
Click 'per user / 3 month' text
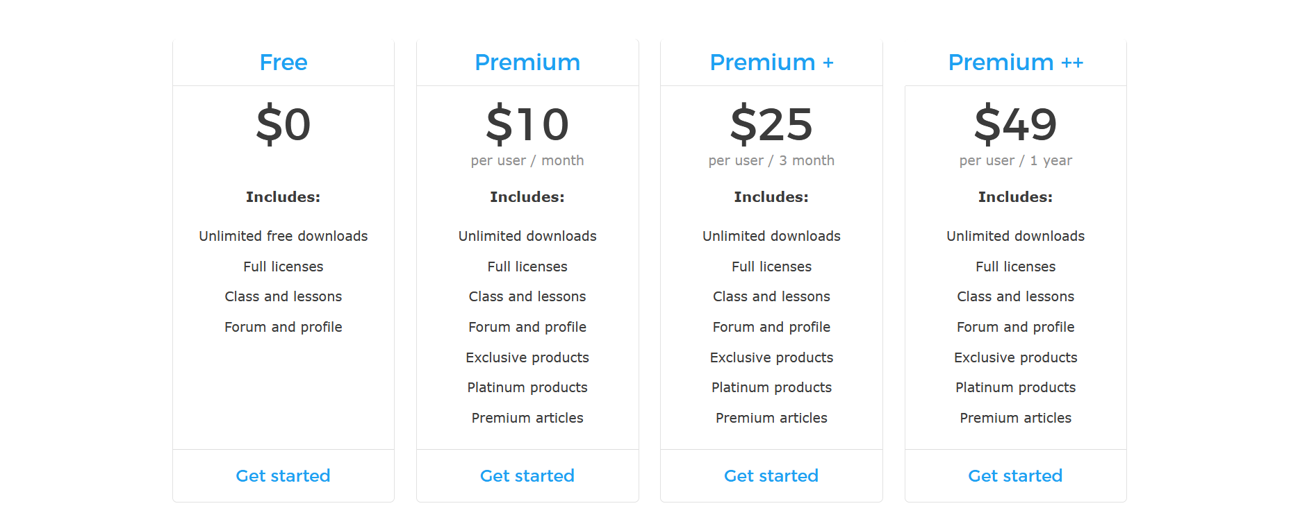coord(771,160)
